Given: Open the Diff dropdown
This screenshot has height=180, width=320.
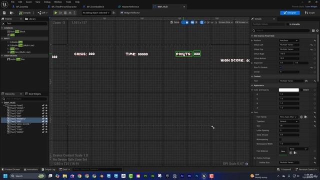Looking at the screenshot, I should 42,13.
